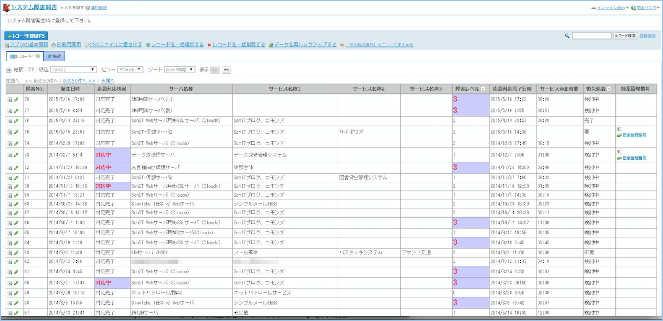
Task: Switch to the レコード一覧 tab
Action: pyautogui.click(x=25, y=57)
